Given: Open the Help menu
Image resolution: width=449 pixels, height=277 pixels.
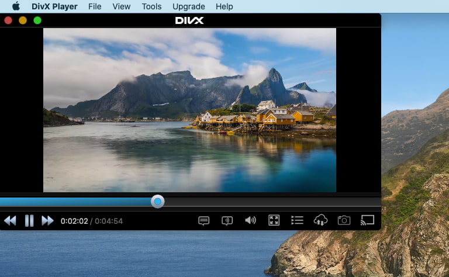Looking at the screenshot, I should coord(224,6).
